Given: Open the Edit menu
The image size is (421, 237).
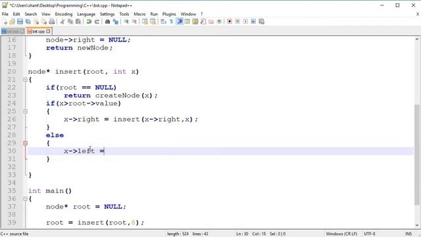Looking at the screenshot, I should pos(16,14).
